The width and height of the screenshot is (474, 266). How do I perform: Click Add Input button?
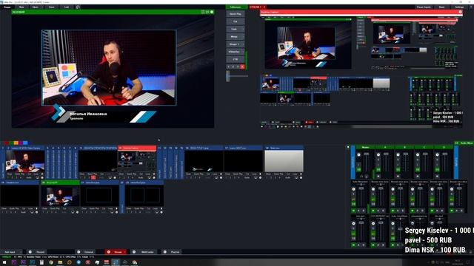click(10, 252)
